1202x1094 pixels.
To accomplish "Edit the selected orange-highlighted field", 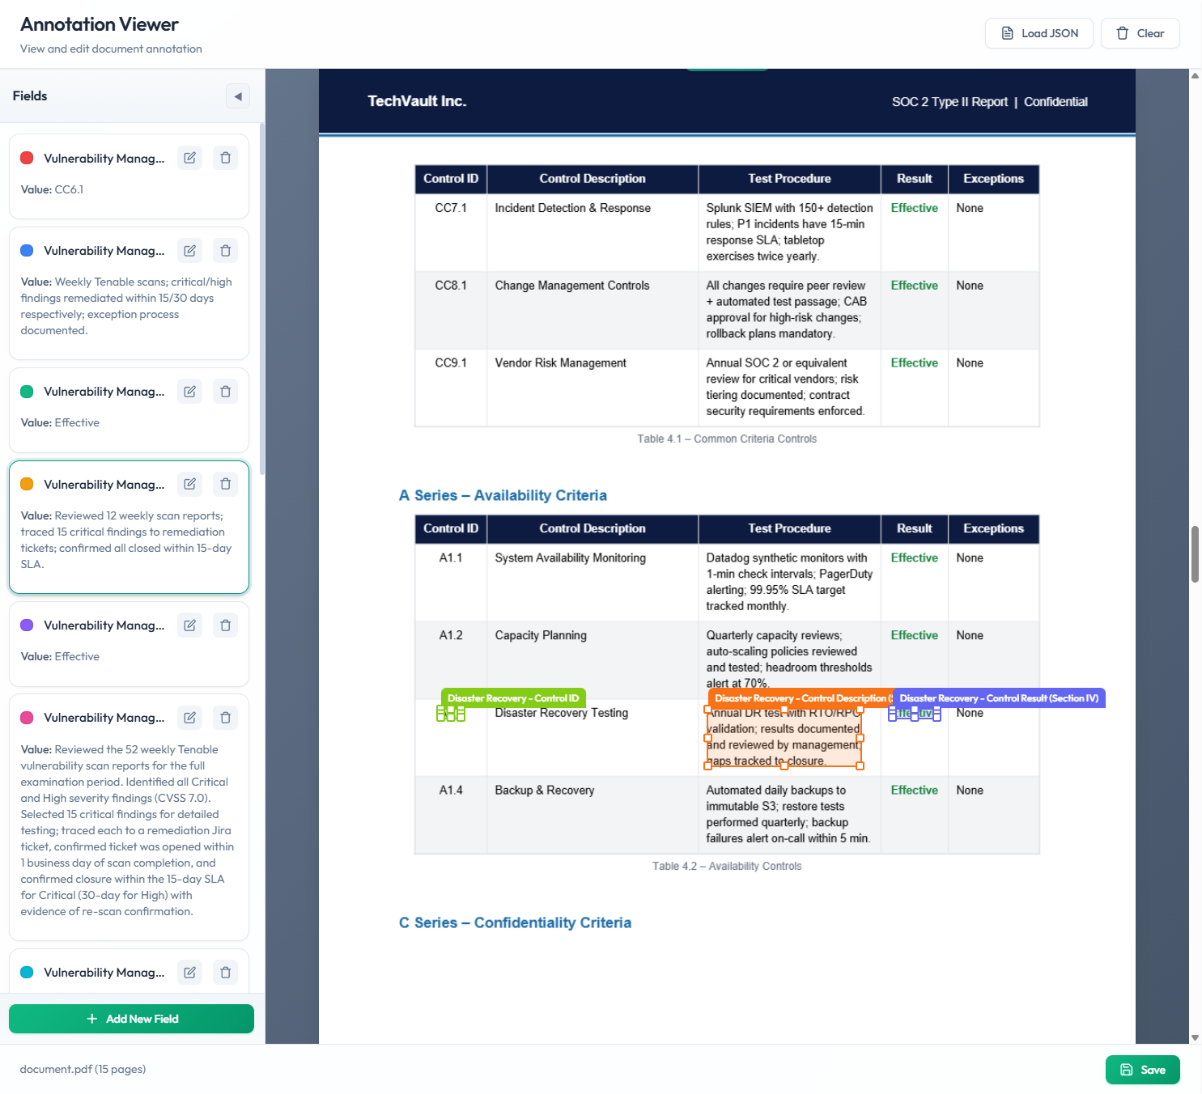I will [189, 483].
